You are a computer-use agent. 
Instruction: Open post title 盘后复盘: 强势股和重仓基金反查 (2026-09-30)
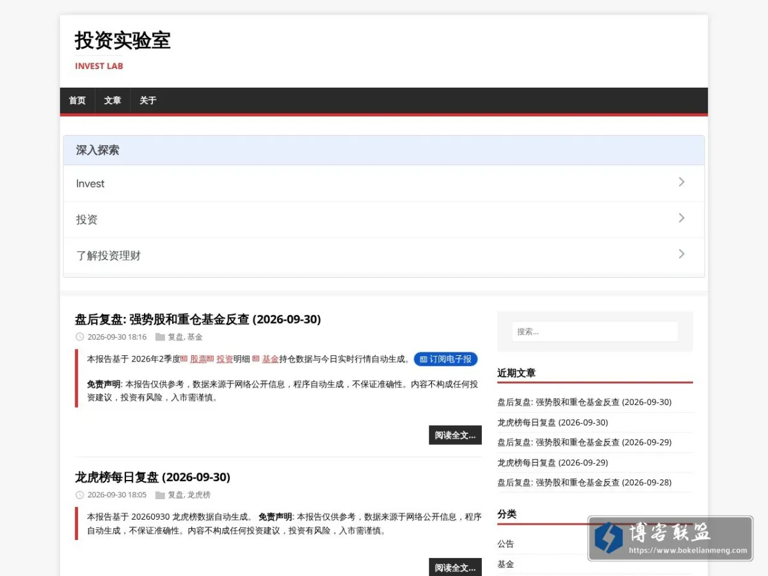click(x=198, y=319)
